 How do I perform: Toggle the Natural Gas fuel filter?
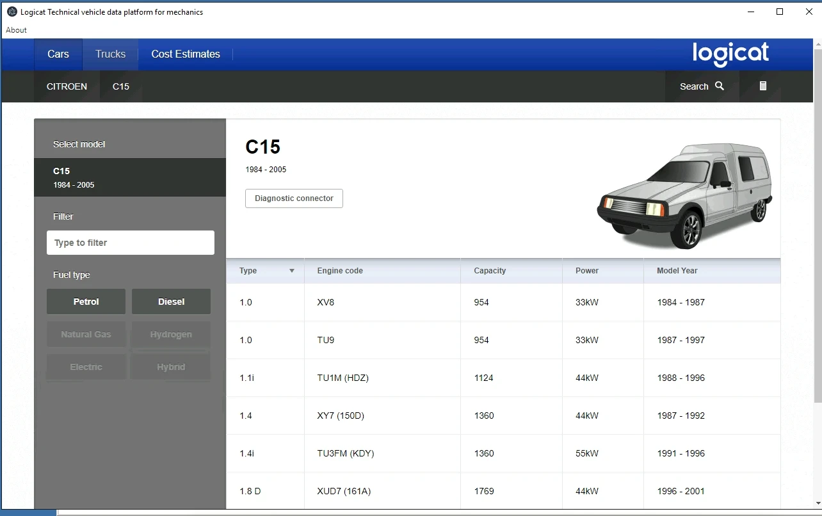[x=86, y=334]
